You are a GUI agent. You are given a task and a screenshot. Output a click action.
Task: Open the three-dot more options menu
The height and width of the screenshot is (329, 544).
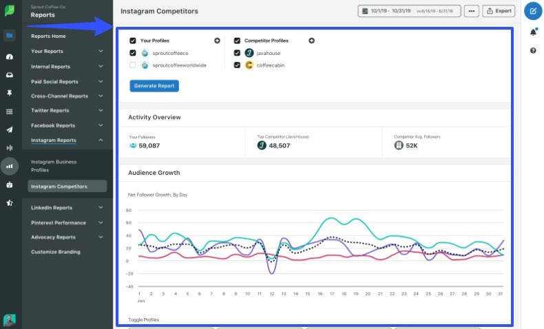[x=471, y=11]
